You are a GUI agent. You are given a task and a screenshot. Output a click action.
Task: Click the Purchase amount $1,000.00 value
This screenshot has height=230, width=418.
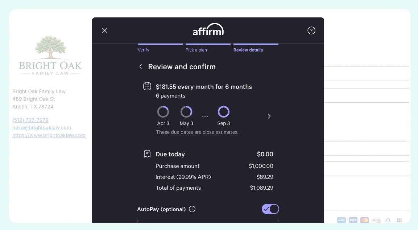point(261,166)
